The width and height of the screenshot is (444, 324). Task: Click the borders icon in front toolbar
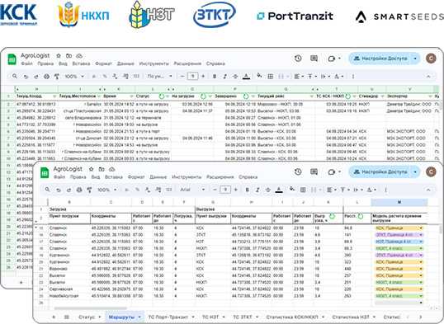coord(303,190)
